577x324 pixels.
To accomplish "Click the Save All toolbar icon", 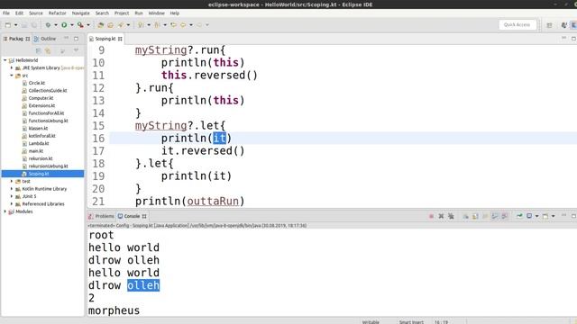I will pyautogui.click(x=34, y=25).
